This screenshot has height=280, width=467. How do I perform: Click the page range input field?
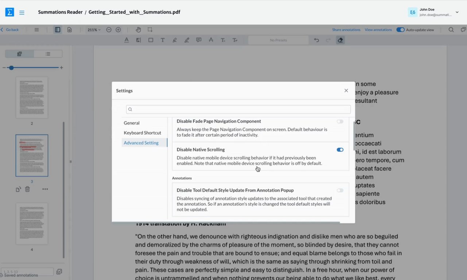click(27, 272)
